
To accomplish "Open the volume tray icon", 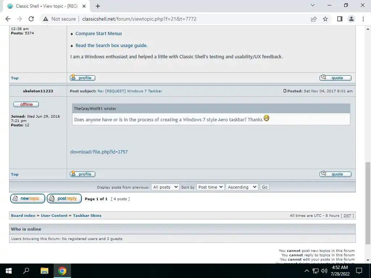I will pos(324,271).
